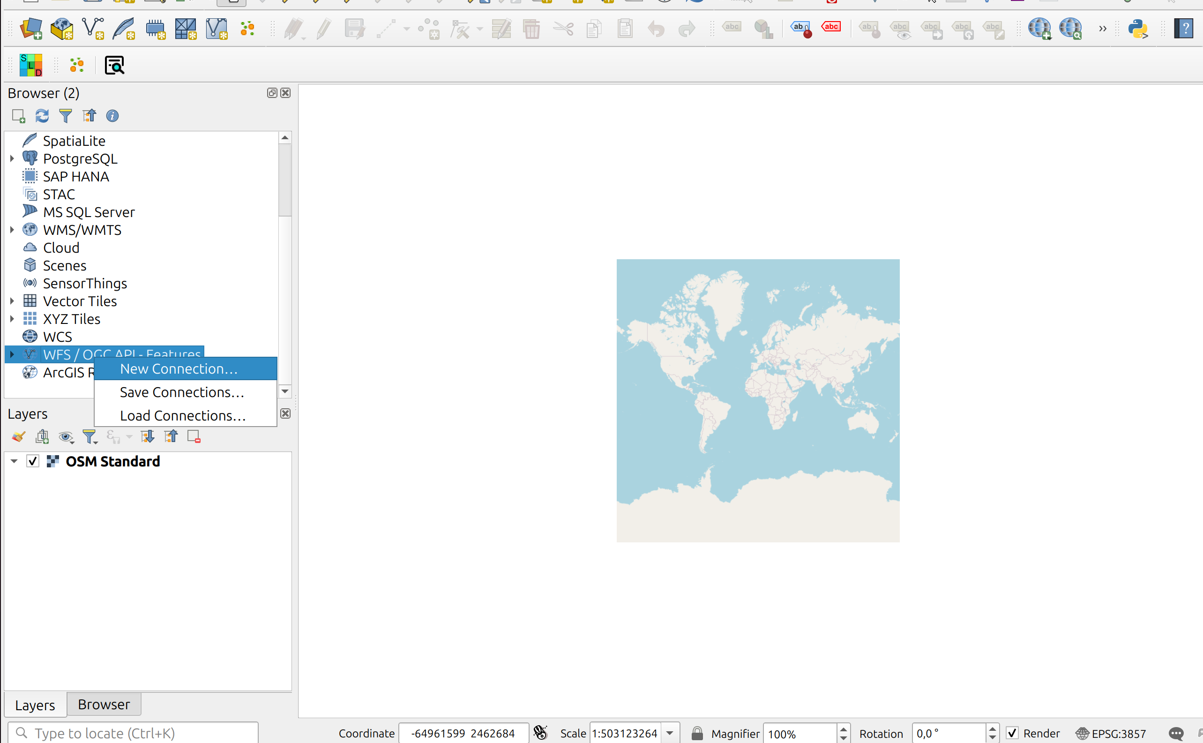Expand XYZ Tiles tree node

tap(12, 319)
